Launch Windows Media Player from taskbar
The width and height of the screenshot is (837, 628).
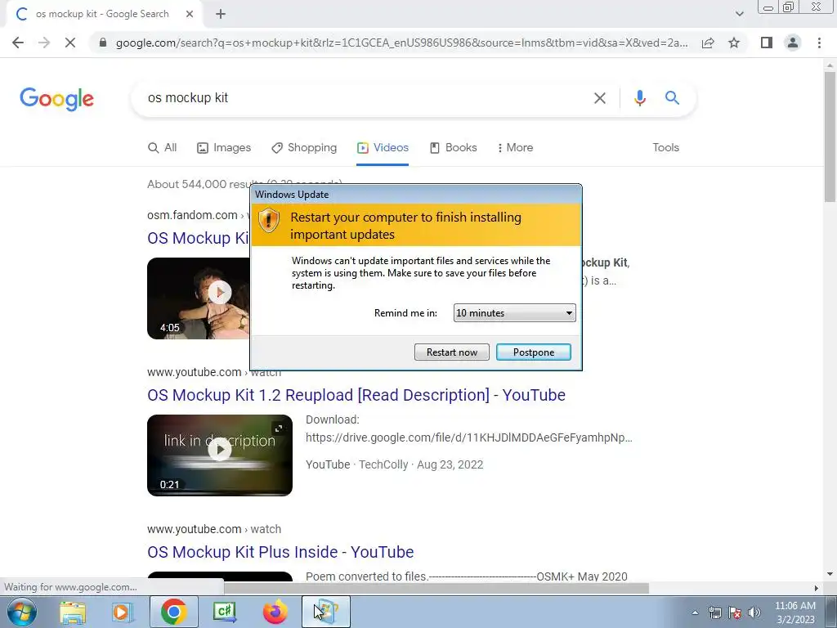(123, 612)
